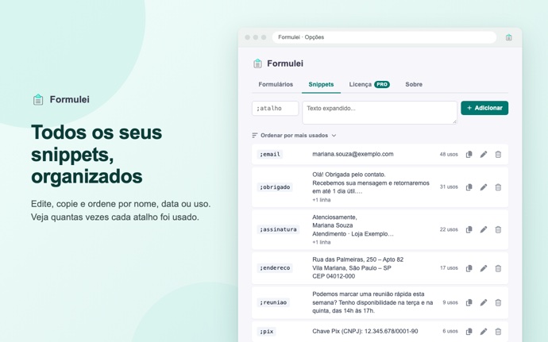This screenshot has height=342, width=548.
Task: Select the Snippets tab
Action: tap(321, 85)
